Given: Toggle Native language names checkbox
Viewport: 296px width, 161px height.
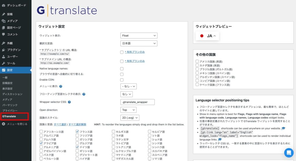Looking at the screenshot, I should 122,69.
